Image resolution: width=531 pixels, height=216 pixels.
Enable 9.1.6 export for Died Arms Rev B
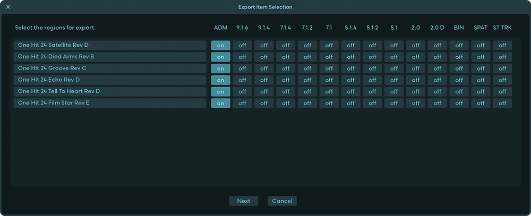(242, 57)
